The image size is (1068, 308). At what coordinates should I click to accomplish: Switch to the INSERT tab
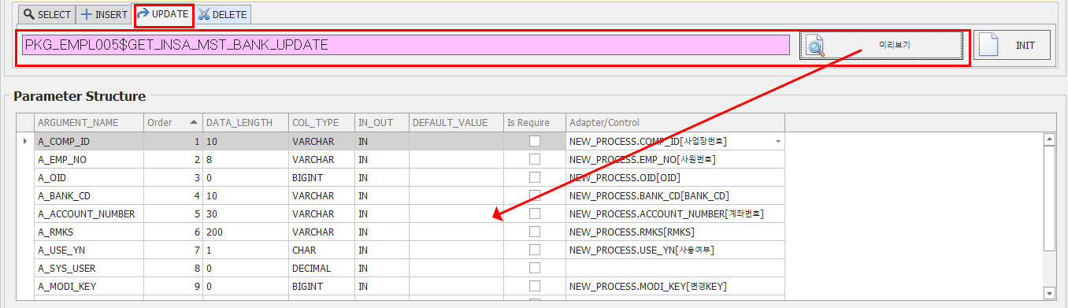click(x=105, y=14)
